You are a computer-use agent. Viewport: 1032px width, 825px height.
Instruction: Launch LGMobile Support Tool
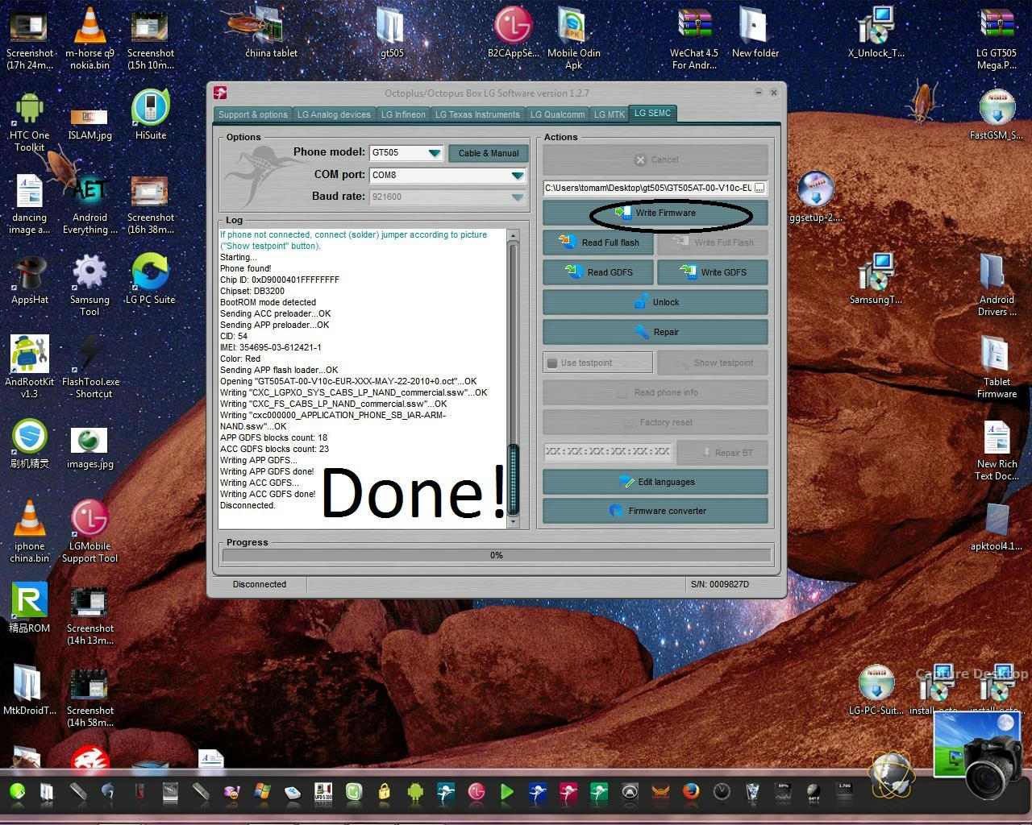(x=89, y=530)
